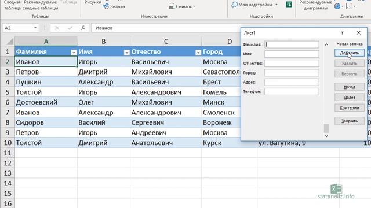Image resolution: width=371 pixels, height=208 pixels.
Task: Click the Фамилия input field in form
Action: coord(292,44)
